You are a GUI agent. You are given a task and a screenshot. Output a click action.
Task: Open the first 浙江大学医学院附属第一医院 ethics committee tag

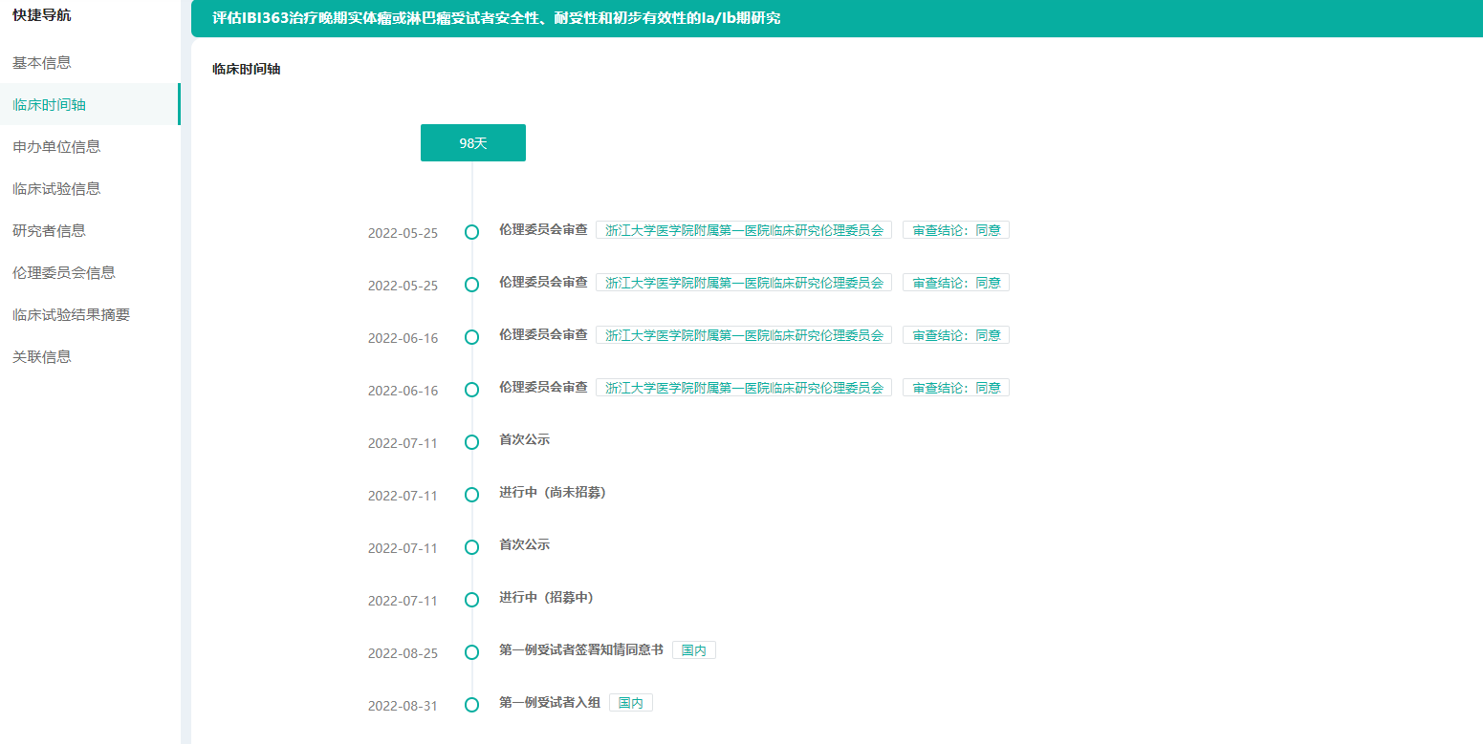click(744, 229)
